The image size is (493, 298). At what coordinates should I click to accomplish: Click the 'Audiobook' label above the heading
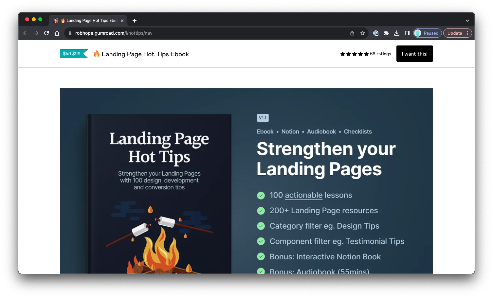pyautogui.click(x=321, y=131)
